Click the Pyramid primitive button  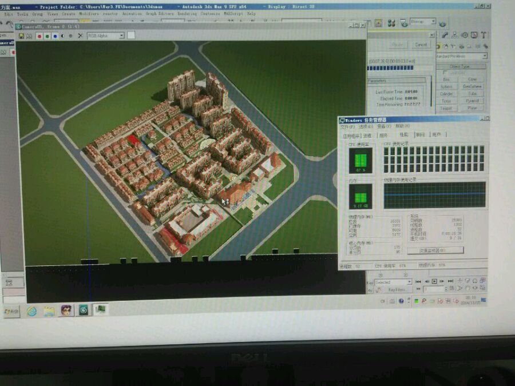pyautogui.click(x=472, y=101)
